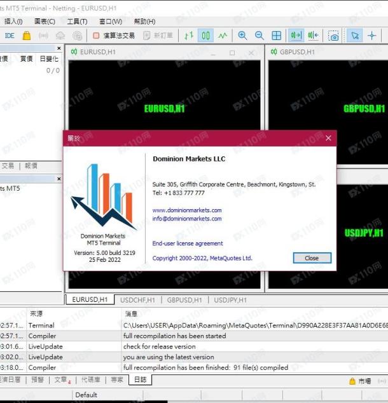
Task: Maximize the EURUSD,H1 chart window
Action: click(232, 53)
